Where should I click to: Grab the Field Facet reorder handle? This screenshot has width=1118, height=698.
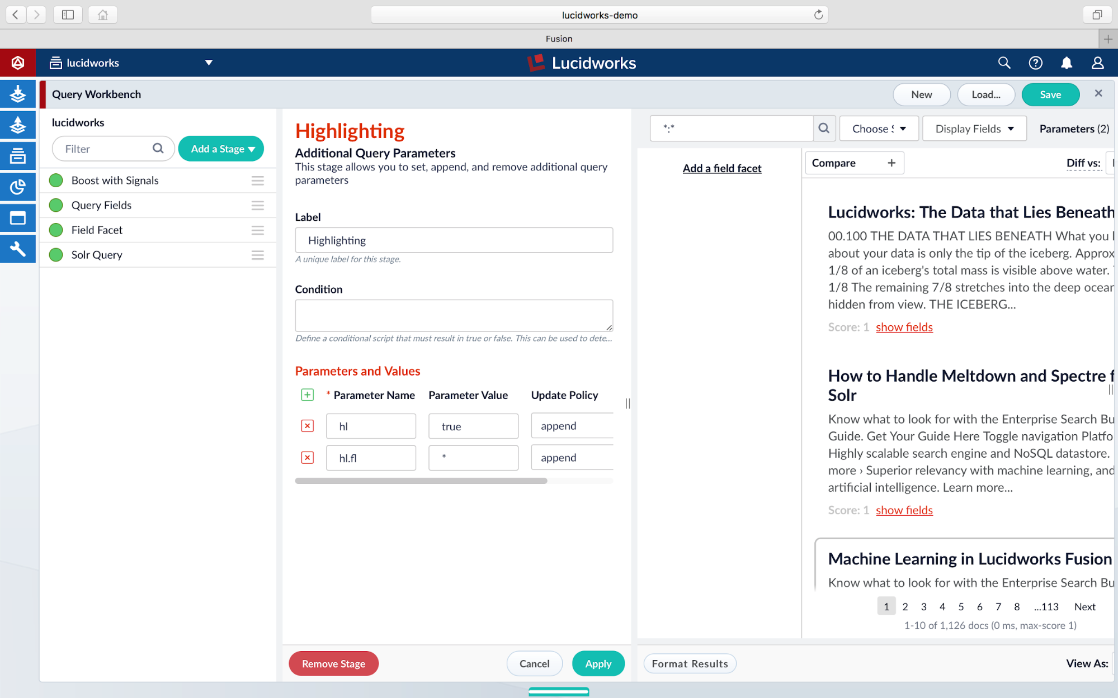pos(257,230)
